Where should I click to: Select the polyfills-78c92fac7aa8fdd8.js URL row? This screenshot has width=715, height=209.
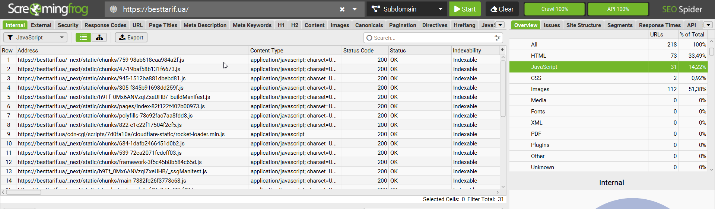250,116
